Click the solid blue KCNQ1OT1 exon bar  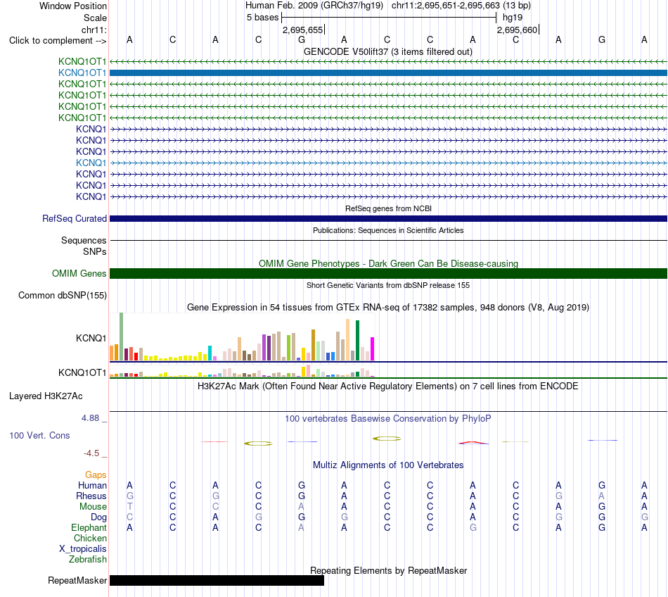point(388,73)
